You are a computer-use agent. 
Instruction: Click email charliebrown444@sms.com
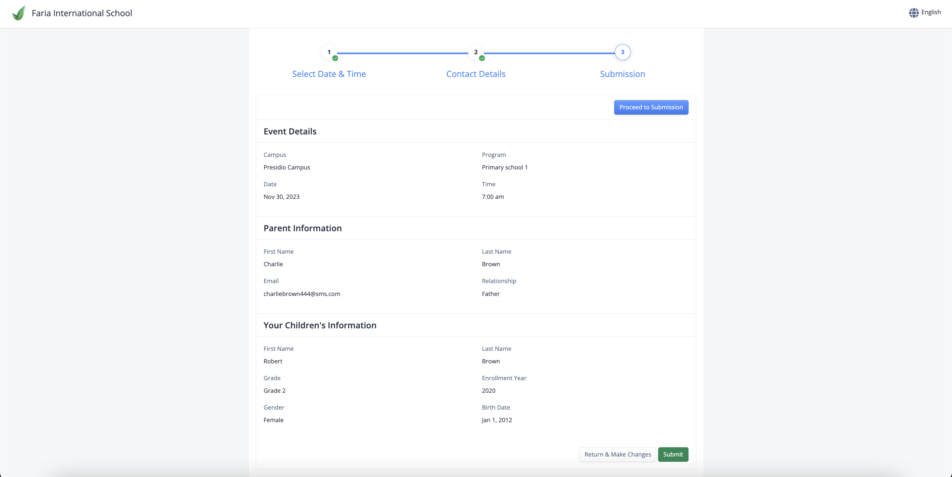tap(301, 294)
